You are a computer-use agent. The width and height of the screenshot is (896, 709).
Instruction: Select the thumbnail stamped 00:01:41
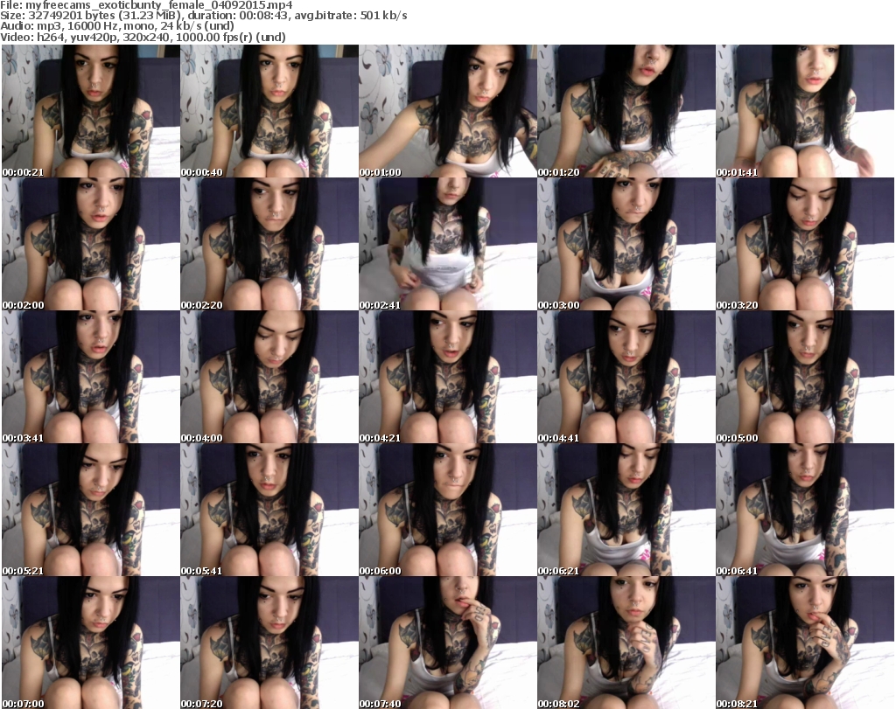[805, 111]
